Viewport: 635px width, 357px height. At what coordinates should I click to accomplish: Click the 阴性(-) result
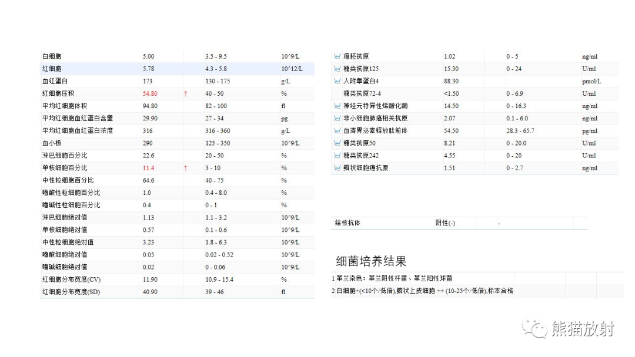[445, 223]
